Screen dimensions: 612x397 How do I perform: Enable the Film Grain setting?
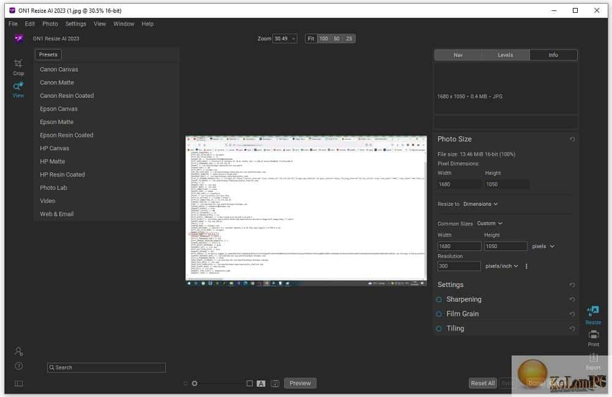click(439, 313)
